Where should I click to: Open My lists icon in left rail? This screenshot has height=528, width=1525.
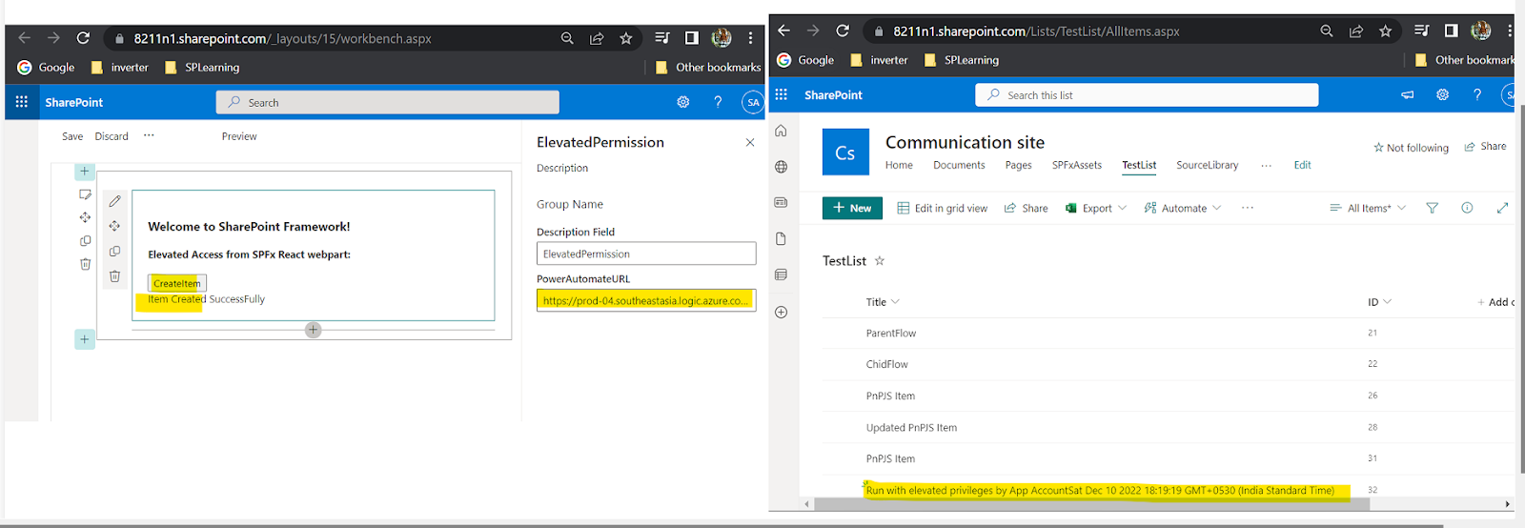coord(781,274)
